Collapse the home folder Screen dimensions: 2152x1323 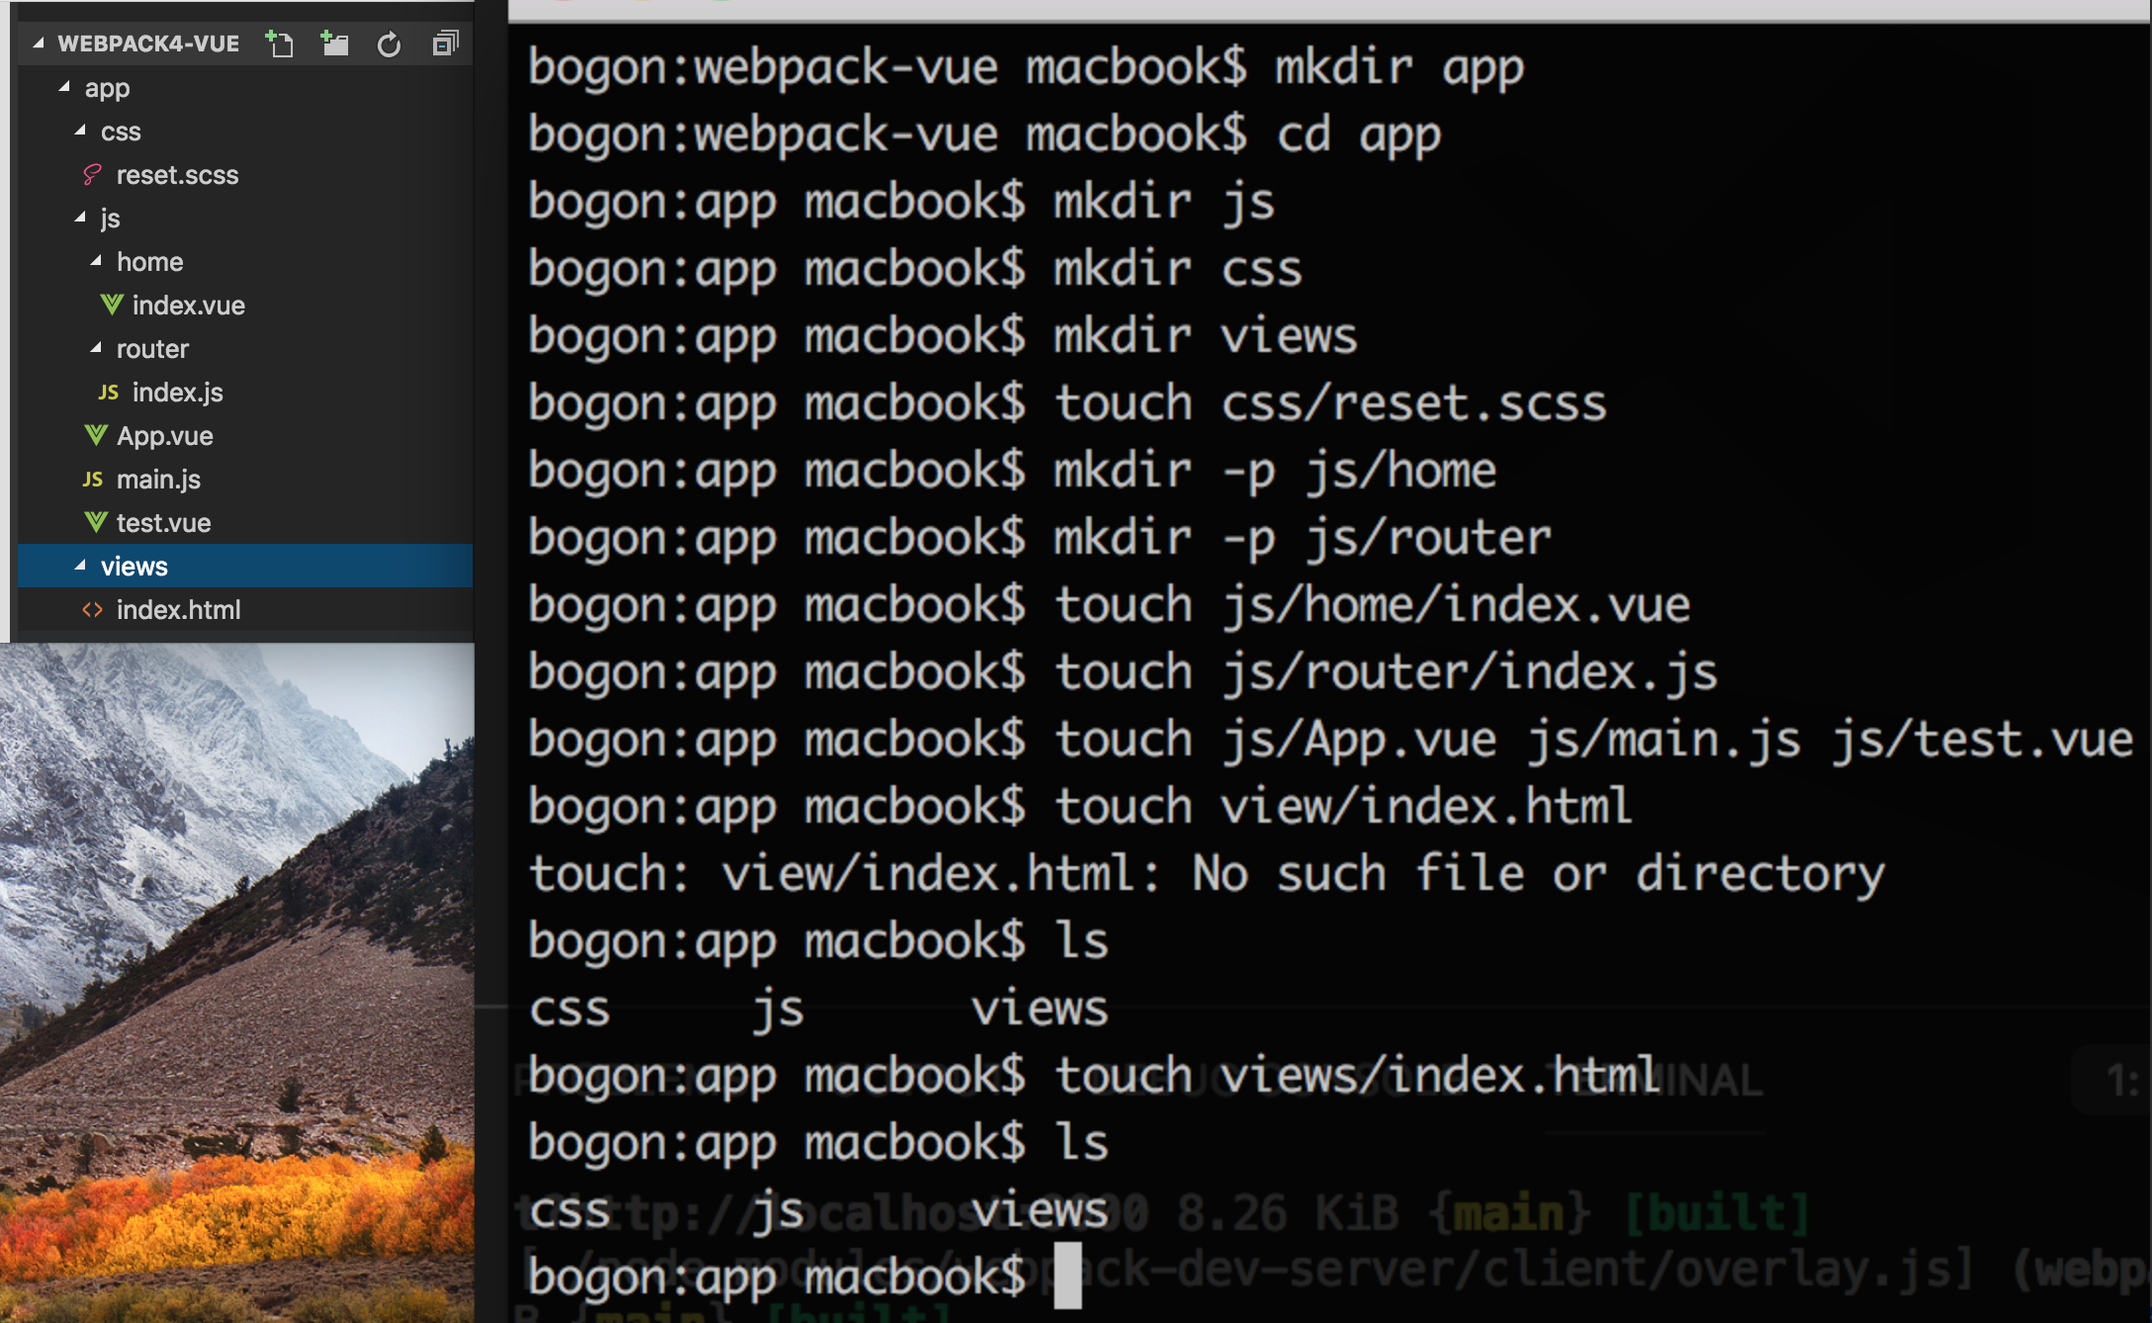pyautogui.click(x=97, y=261)
